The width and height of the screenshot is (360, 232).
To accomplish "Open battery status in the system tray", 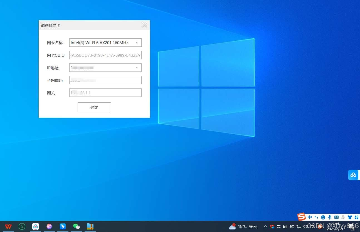I will 292,226.
